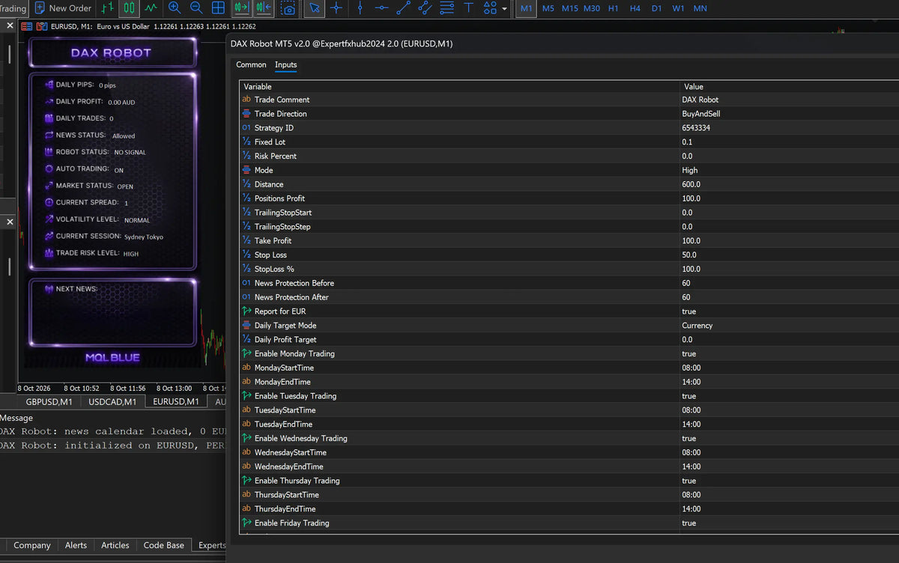Viewport: 899px width, 563px height.
Task: Open the EURUSD,M1 chart tab
Action: pos(176,402)
